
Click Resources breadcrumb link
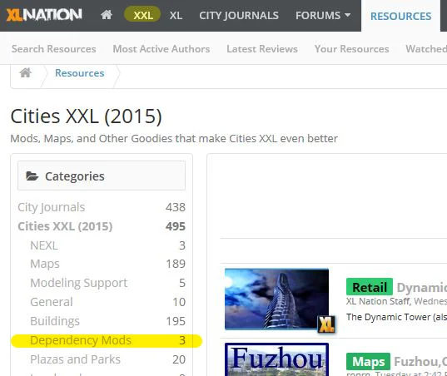80,73
